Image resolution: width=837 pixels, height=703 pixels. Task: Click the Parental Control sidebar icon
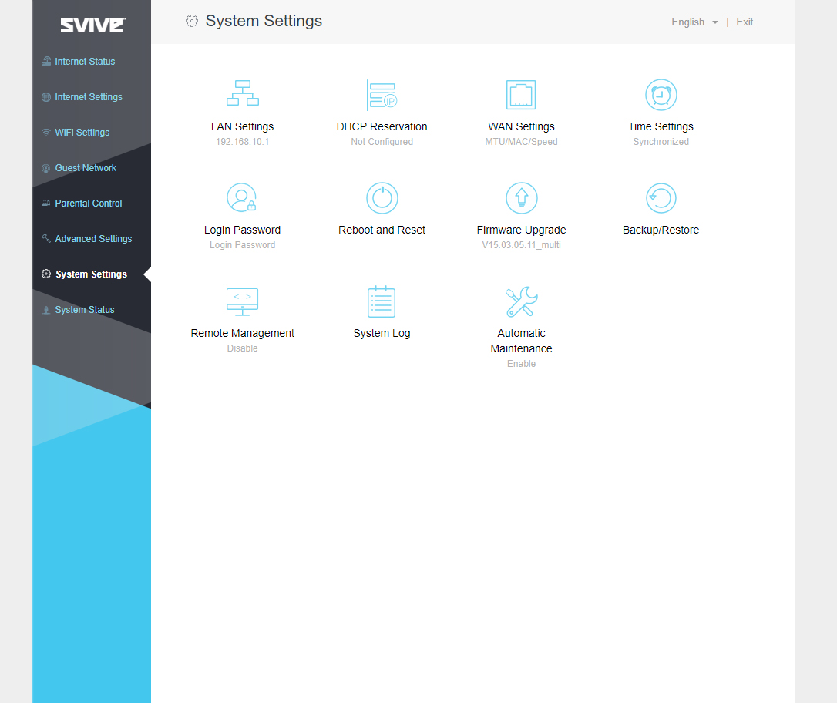click(46, 203)
